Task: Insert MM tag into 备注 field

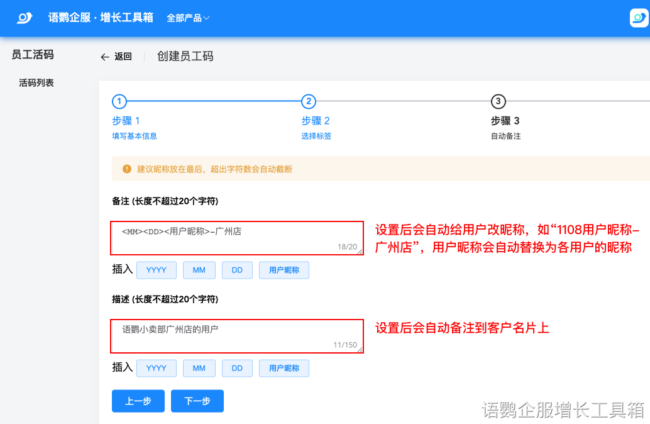Action: coord(199,270)
